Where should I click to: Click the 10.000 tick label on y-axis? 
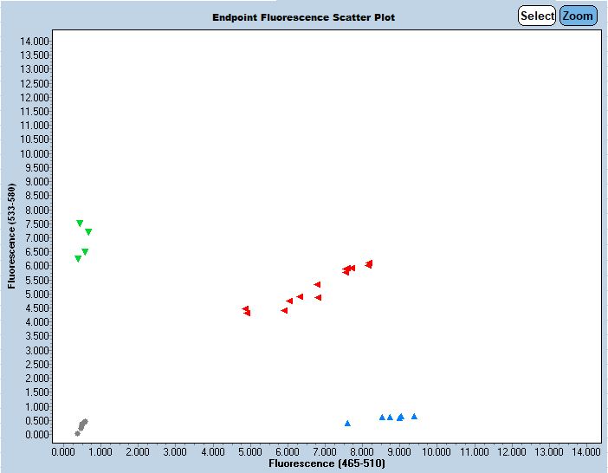[x=35, y=153]
